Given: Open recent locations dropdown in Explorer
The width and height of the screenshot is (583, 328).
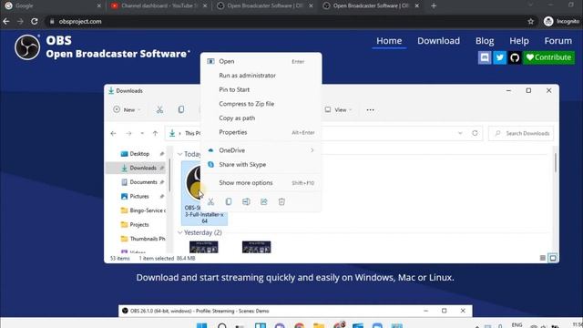Looking at the screenshot, I should [x=142, y=133].
